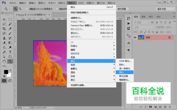Screen dimensions: 177x110
Task: Switch to the Hand tool
Action: tap(4, 61)
